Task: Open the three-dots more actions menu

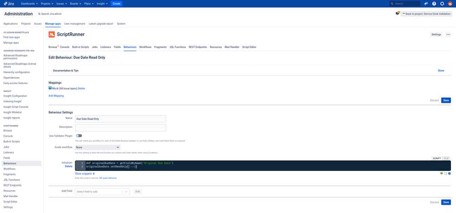Action: point(448,34)
